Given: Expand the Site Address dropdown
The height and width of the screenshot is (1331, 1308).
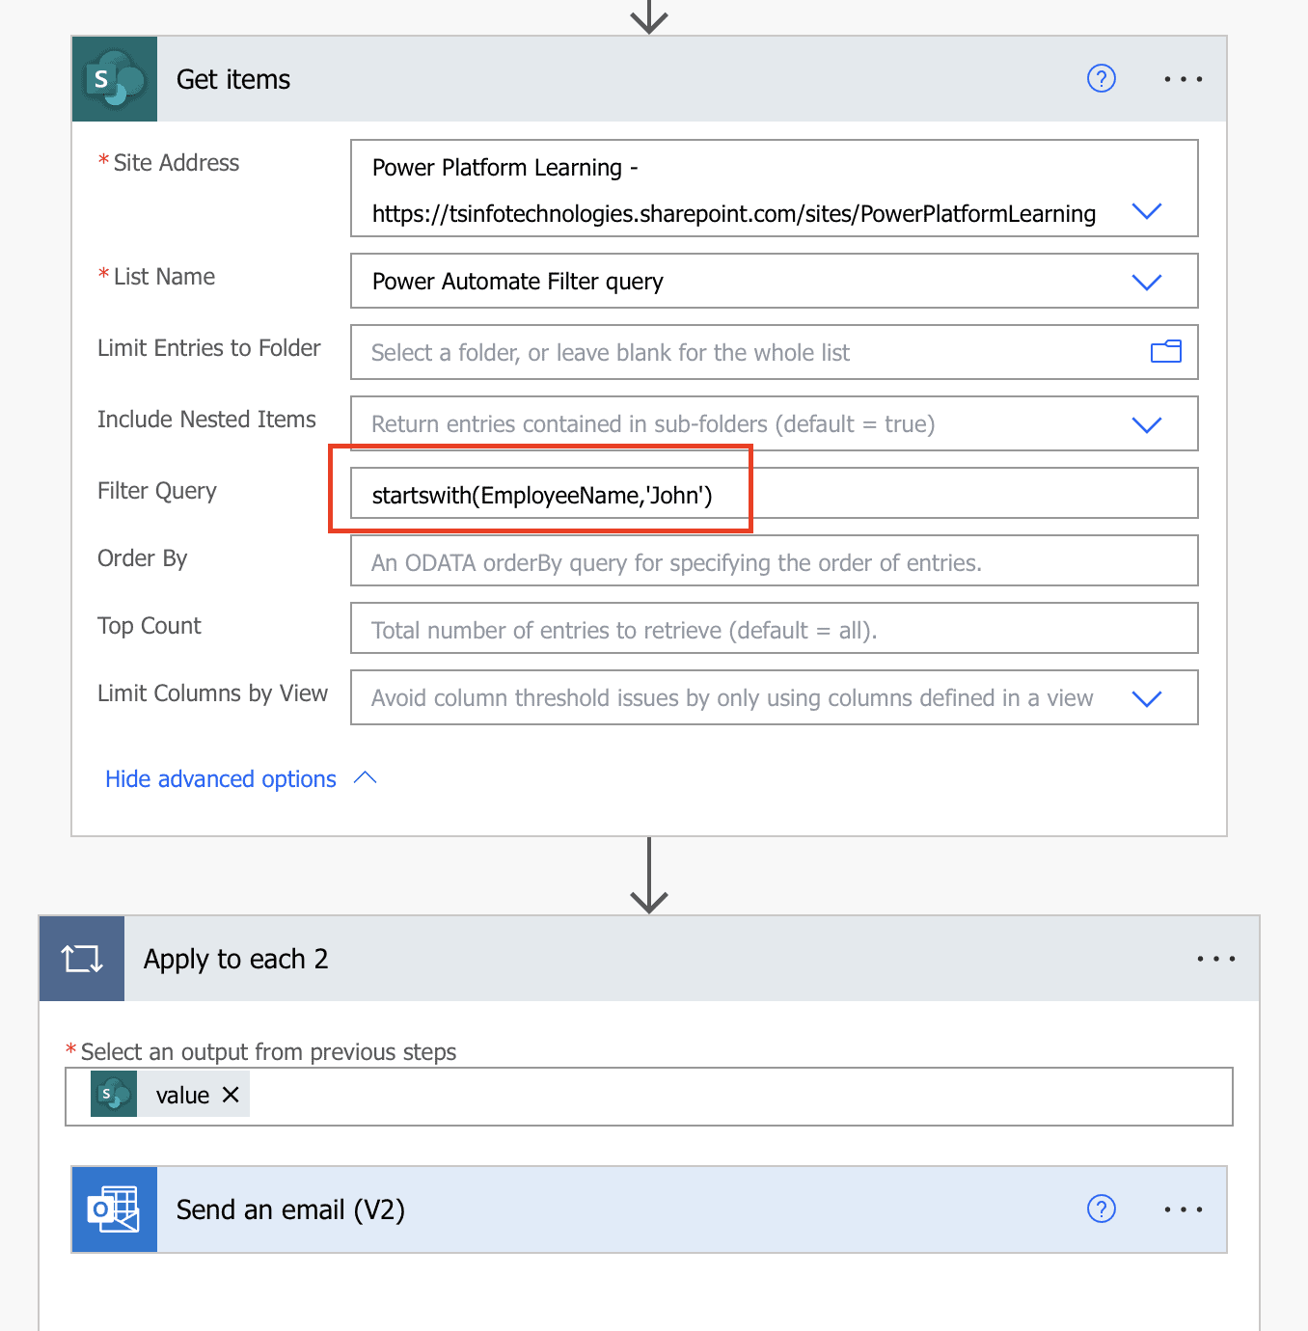Looking at the screenshot, I should point(1147,210).
